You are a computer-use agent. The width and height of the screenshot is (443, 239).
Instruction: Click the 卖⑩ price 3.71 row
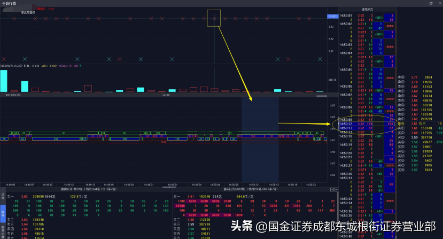(x=415, y=77)
